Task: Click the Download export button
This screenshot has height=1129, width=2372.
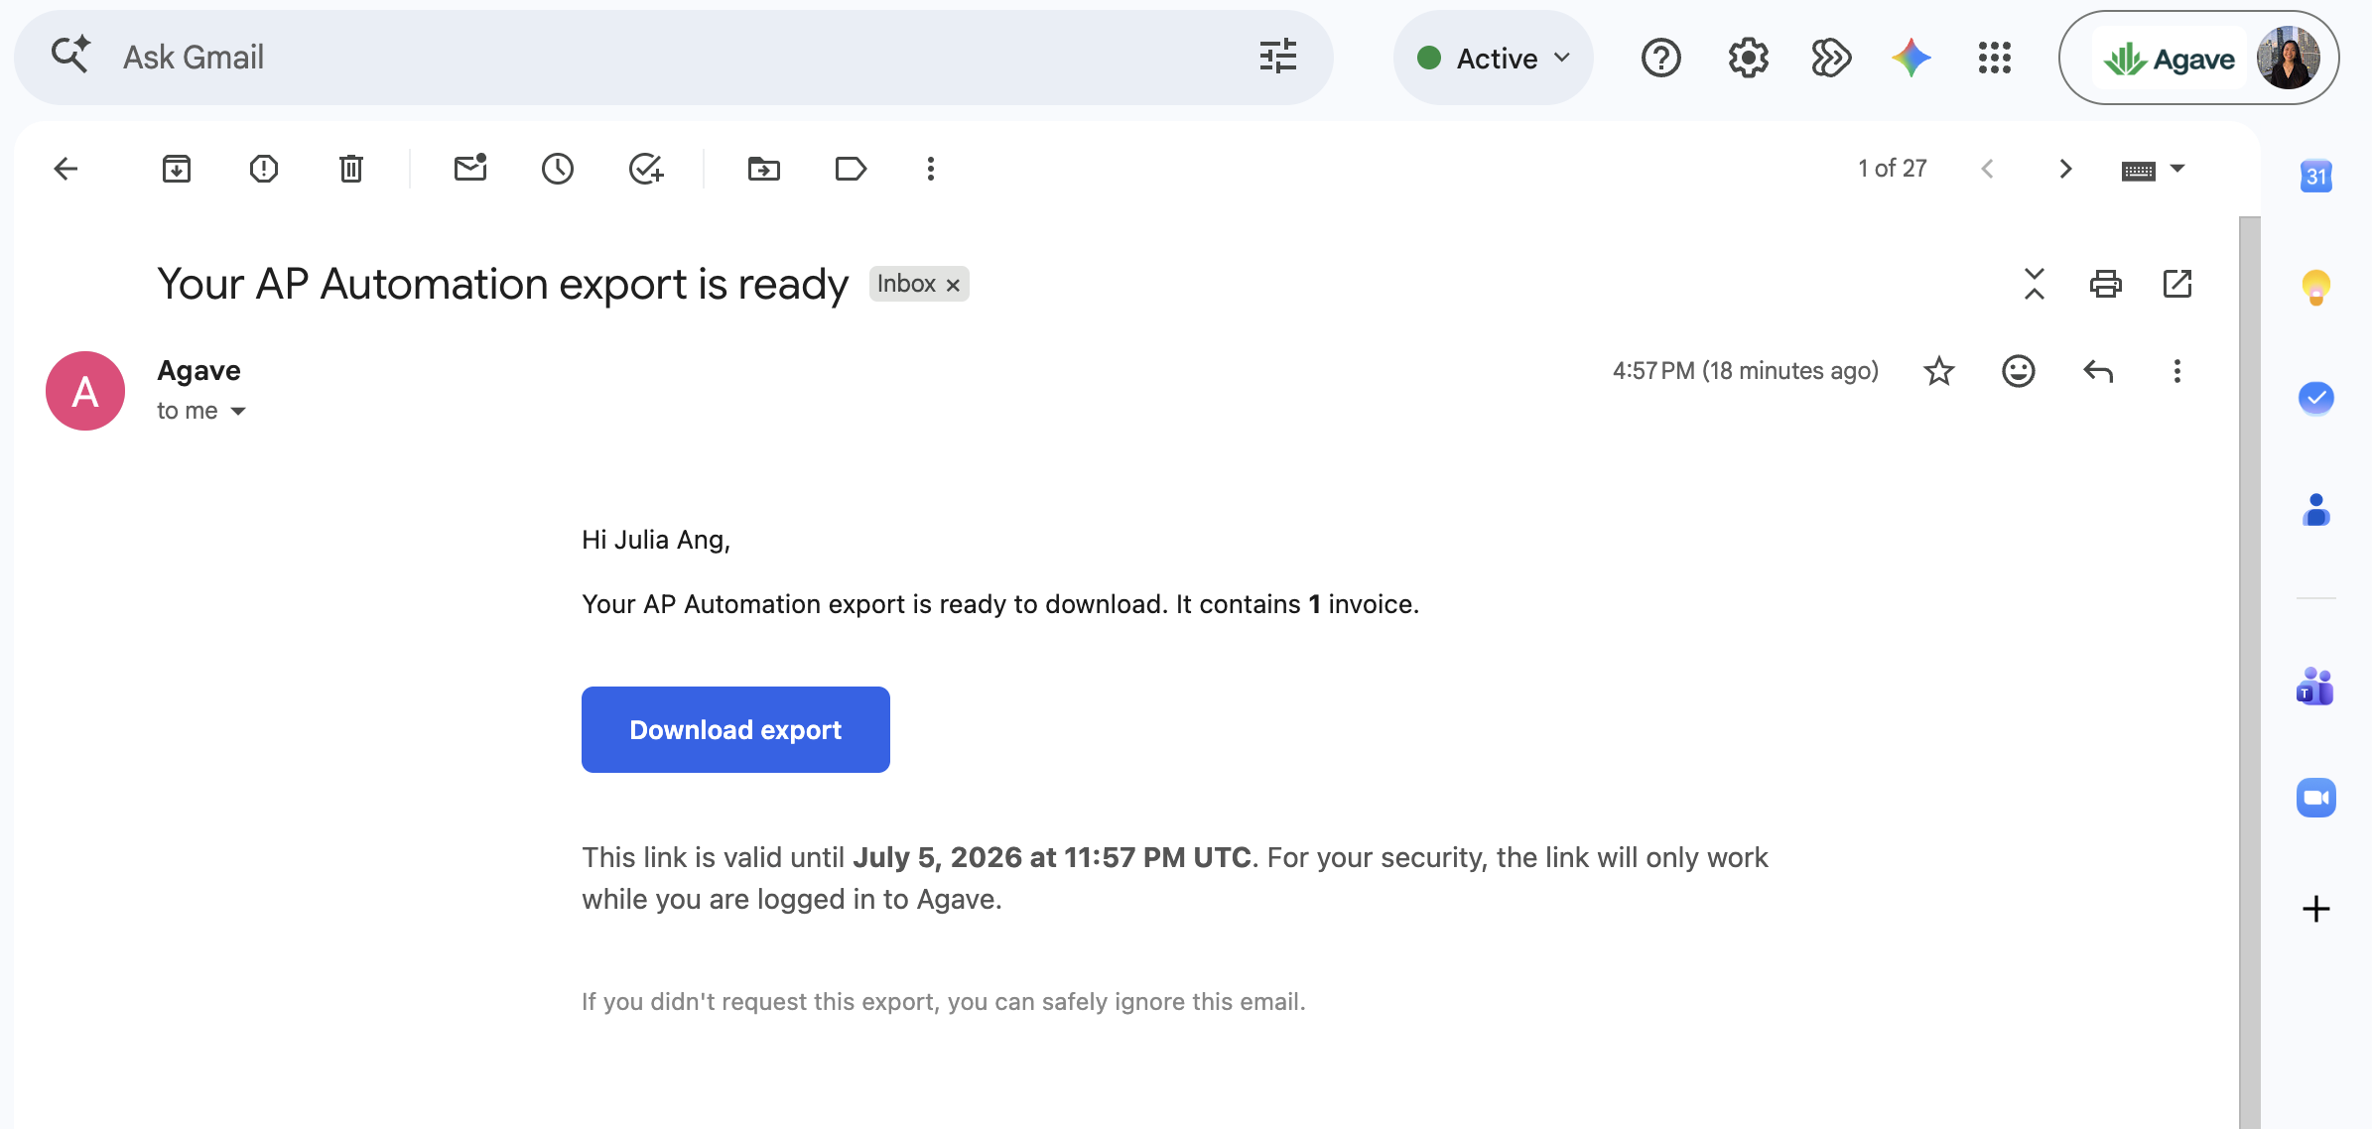Action: coord(735,729)
